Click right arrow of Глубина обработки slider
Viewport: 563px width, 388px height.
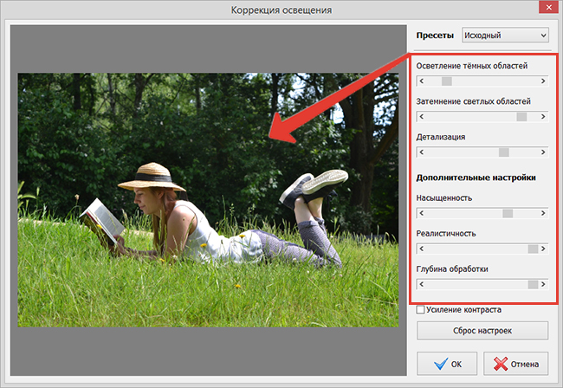[x=543, y=284]
